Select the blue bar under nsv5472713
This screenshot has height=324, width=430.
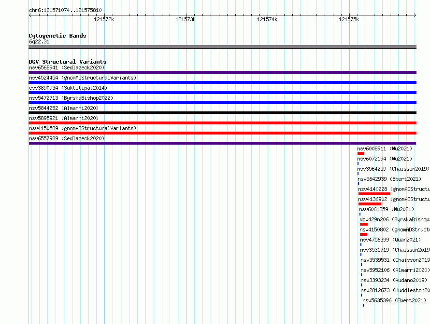coord(222,103)
